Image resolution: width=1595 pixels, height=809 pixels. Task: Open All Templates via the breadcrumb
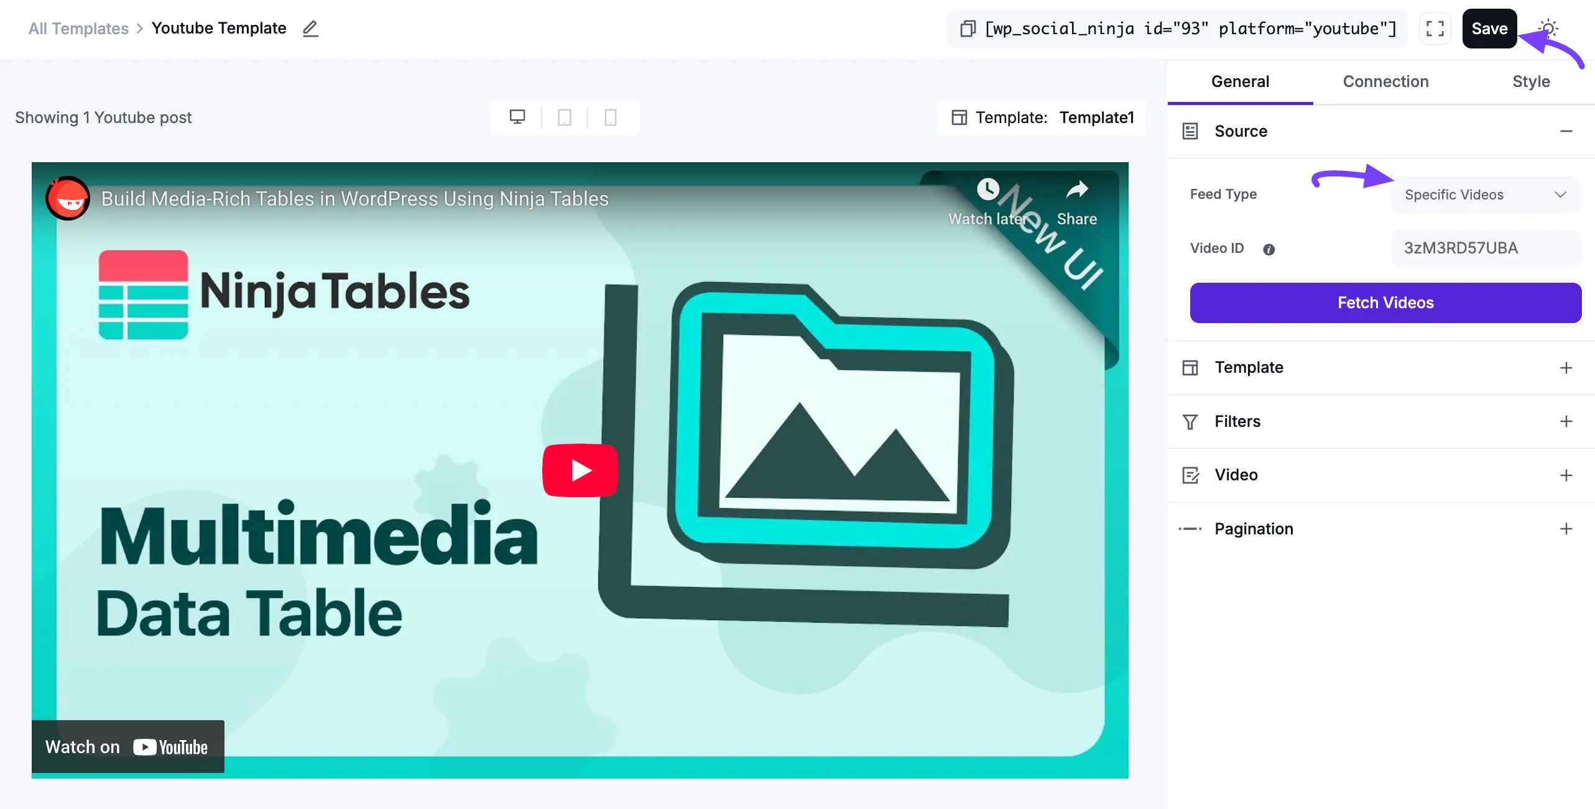point(78,29)
